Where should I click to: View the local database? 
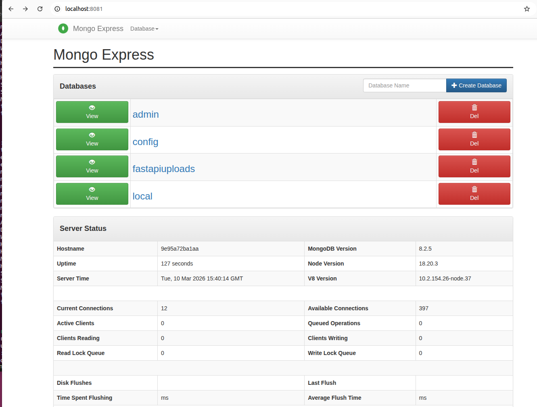click(x=92, y=194)
